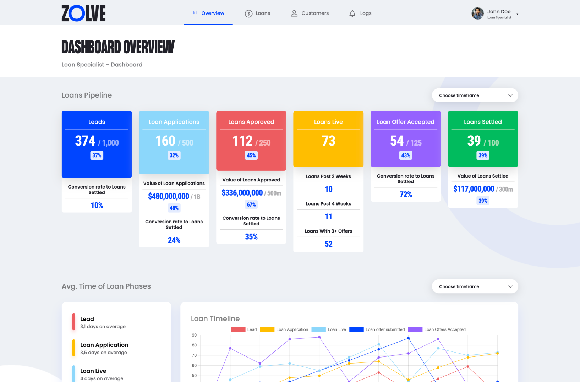580x382 pixels.
Task: Expand the John Doe user menu arrow
Action: click(517, 14)
